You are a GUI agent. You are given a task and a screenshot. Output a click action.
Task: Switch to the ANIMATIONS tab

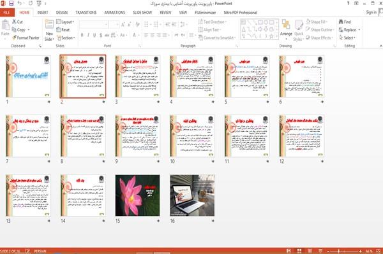pyautogui.click(x=114, y=13)
